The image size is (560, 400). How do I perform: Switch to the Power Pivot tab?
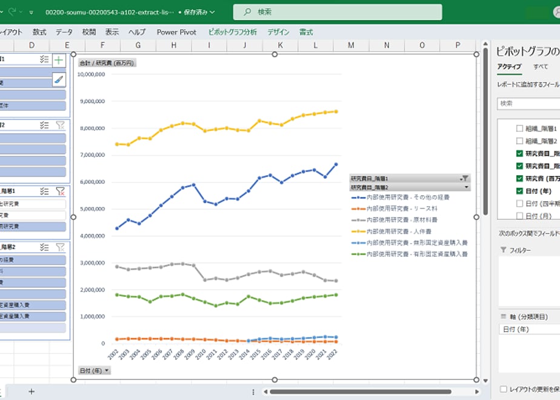click(176, 32)
